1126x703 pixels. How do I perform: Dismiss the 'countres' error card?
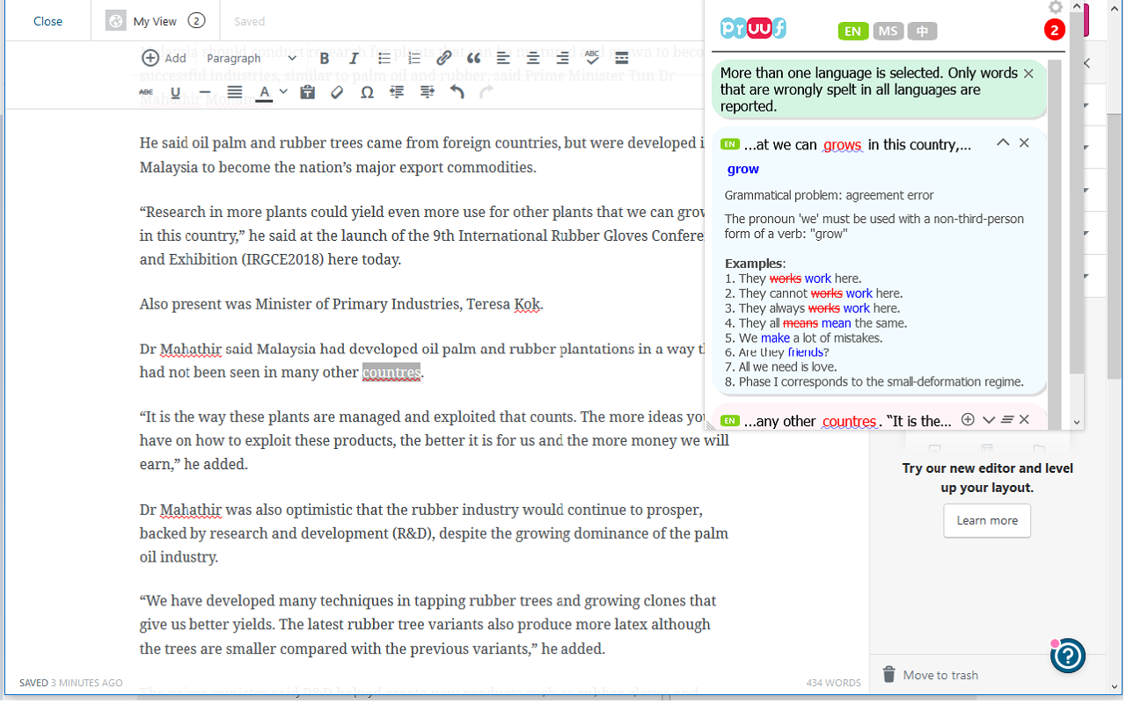point(1025,420)
